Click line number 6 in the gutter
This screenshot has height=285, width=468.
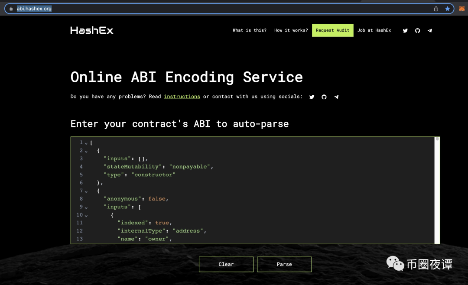click(x=81, y=183)
